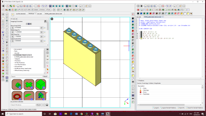Click the Tools... button in the toolbar

[x=49, y=10]
